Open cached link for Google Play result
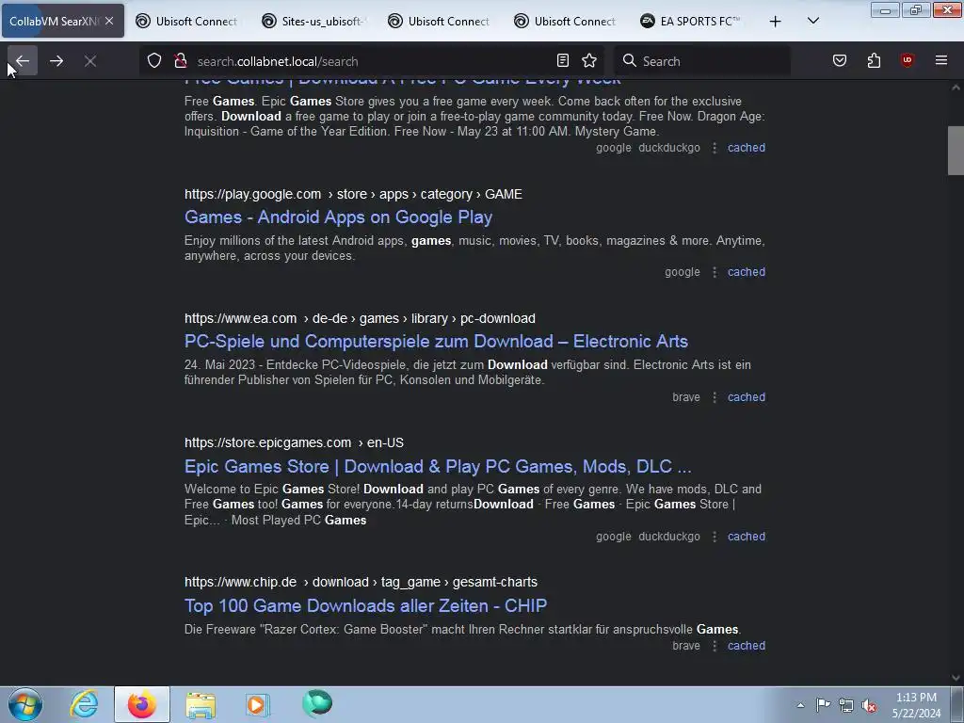964x723 pixels. coord(747,272)
